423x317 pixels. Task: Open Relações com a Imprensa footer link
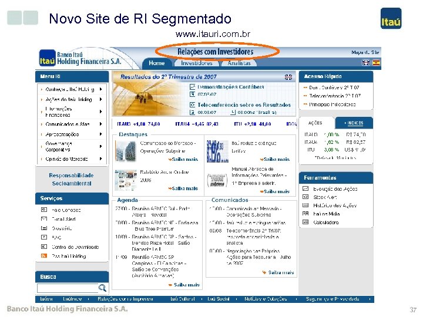126,299
